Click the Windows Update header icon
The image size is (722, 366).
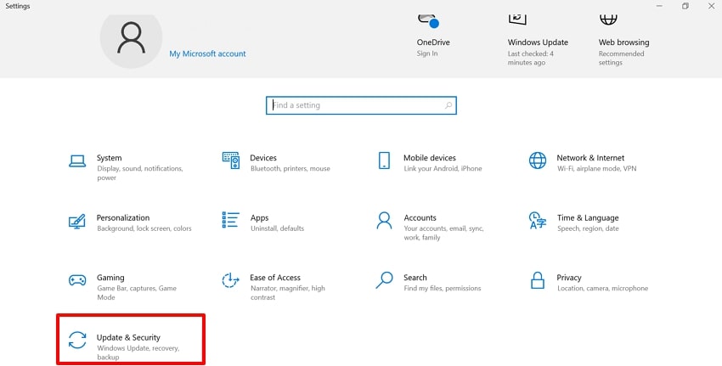pyautogui.click(x=517, y=20)
